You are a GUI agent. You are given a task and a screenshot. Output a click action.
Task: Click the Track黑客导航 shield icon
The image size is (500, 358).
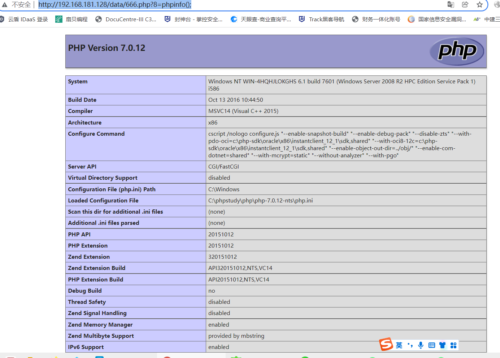pyautogui.click(x=302, y=19)
